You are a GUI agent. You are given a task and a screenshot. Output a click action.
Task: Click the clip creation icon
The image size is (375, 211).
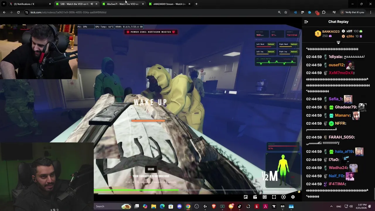click(x=255, y=197)
